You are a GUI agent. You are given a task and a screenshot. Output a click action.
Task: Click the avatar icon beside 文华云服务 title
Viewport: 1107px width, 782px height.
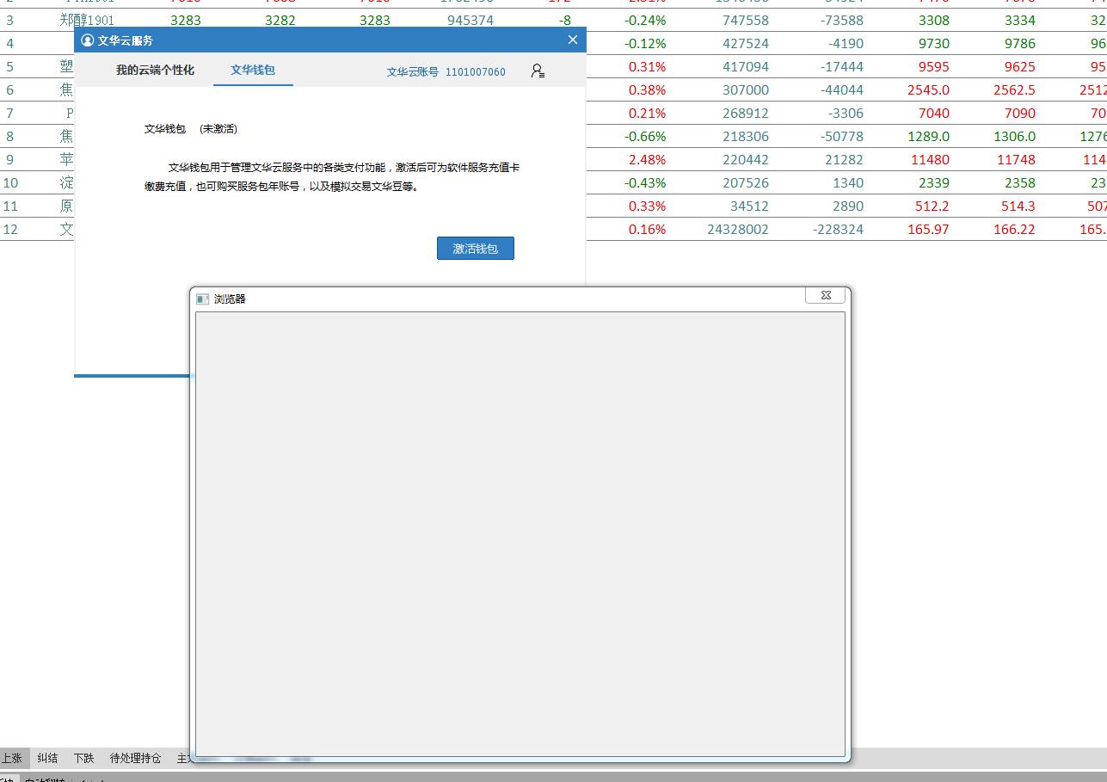87,40
